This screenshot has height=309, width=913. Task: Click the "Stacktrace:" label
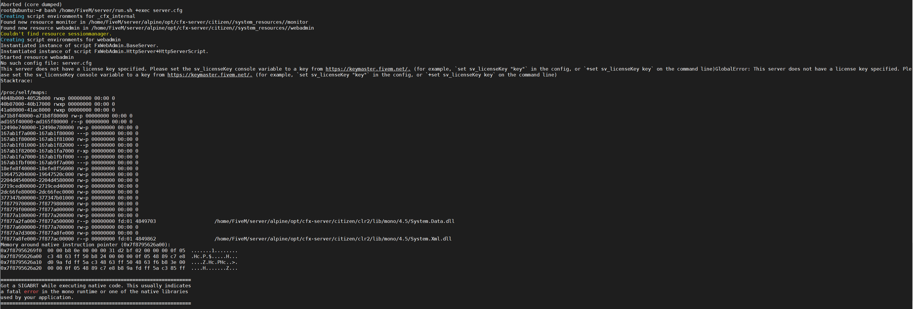click(x=16, y=81)
